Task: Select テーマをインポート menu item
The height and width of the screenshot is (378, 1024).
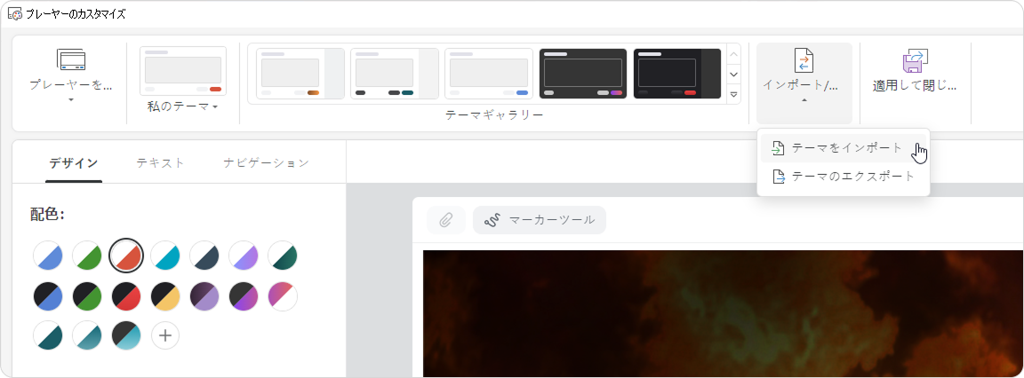Action: tap(843, 148)
